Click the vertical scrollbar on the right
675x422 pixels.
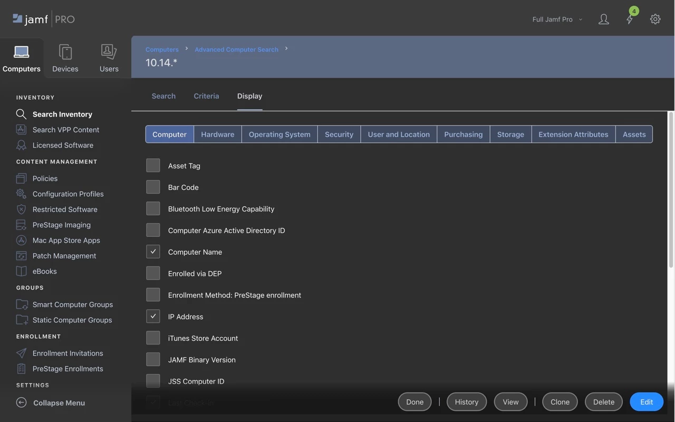pos(671,248)
